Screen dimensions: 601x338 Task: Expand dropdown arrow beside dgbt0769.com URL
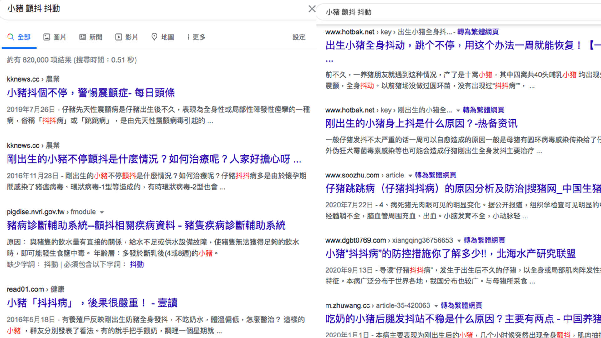(x=459, y=241)
